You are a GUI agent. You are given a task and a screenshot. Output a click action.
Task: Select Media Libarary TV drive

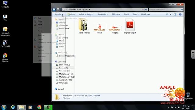(x=65, y=77)
